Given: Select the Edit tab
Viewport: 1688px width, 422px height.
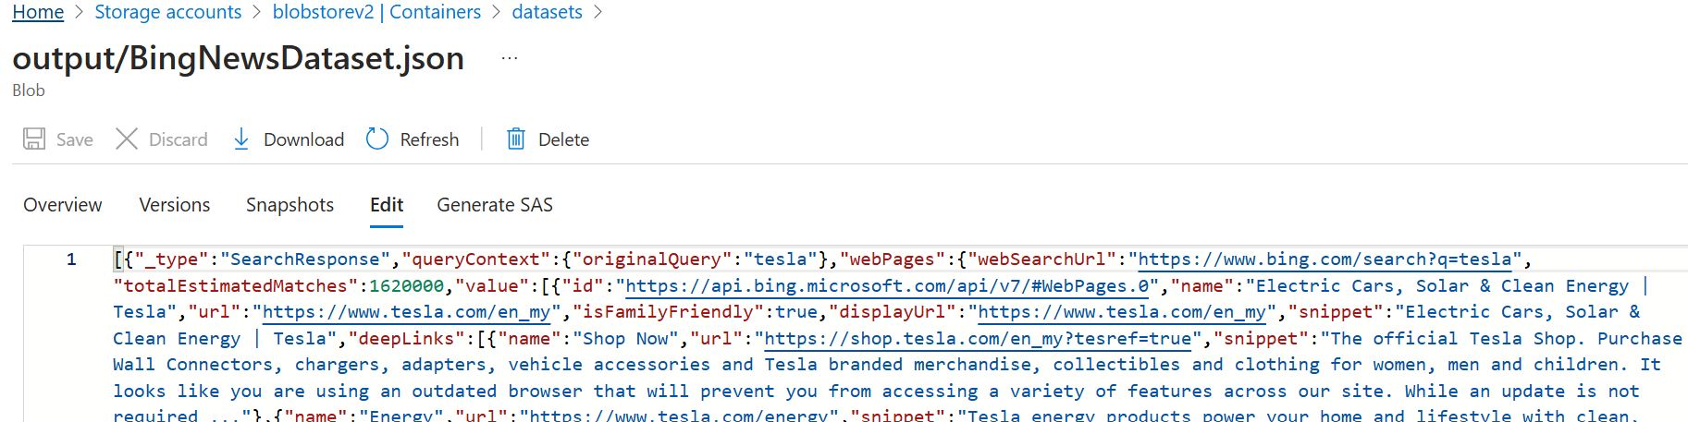Looking at the screenshot, I should [387, 205].
